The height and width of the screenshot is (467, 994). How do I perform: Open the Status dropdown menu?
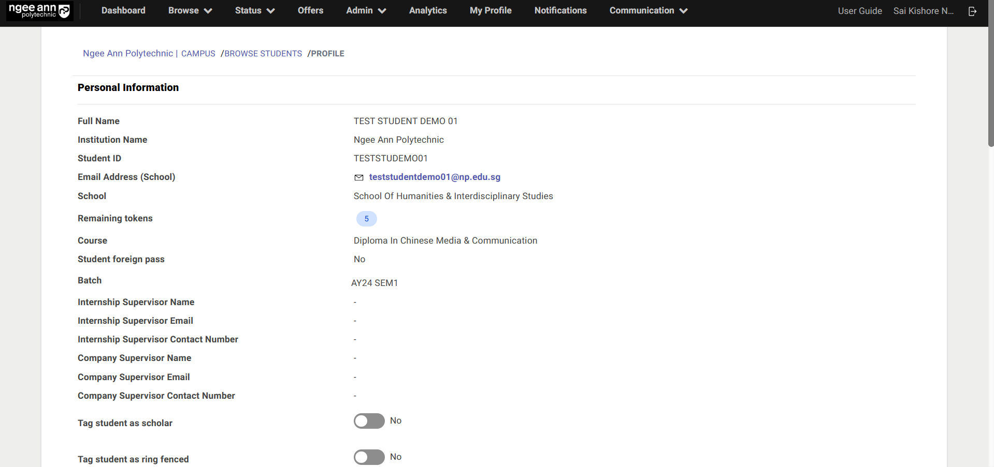254,10
